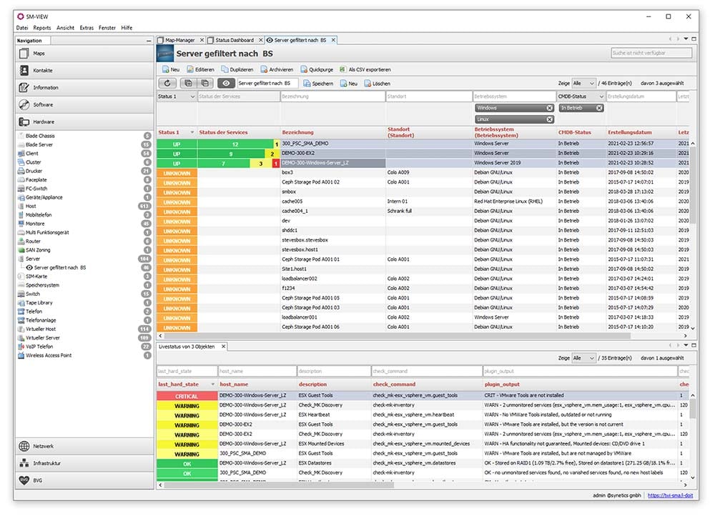Screen dimensions: 715x516
Task: Select Router in hardware tree
Action: 33,242
